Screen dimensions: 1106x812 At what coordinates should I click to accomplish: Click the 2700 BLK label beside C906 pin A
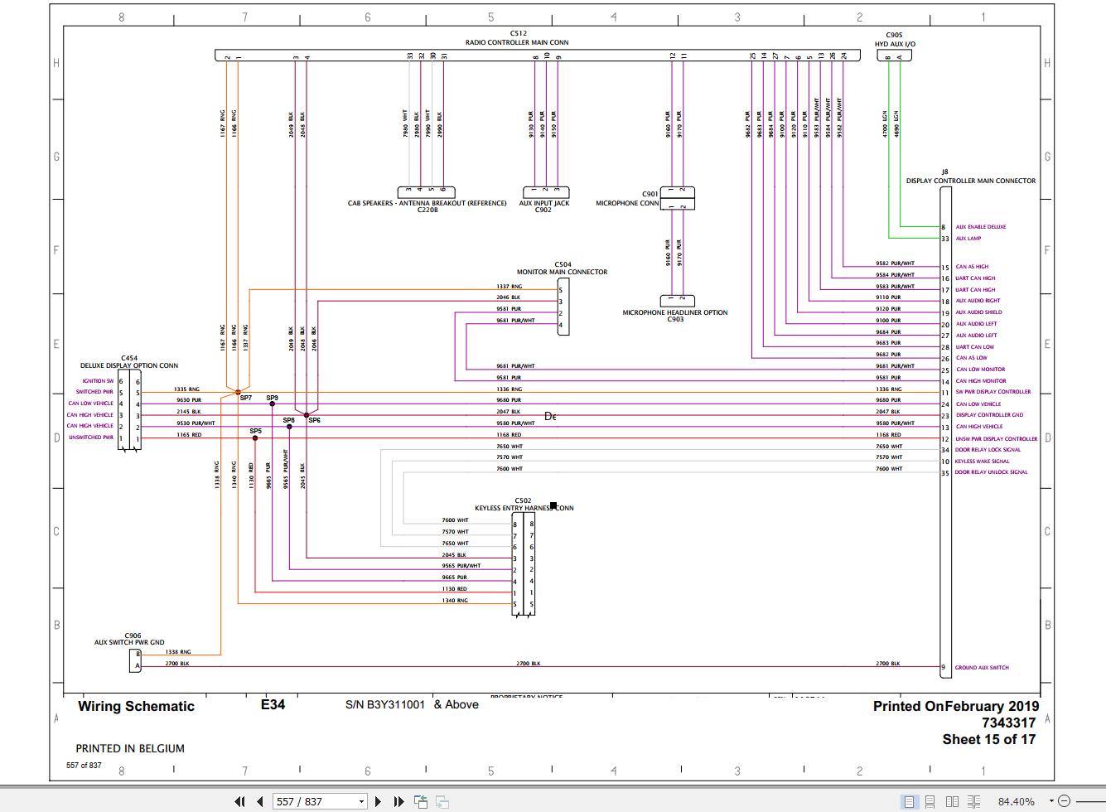177,664
